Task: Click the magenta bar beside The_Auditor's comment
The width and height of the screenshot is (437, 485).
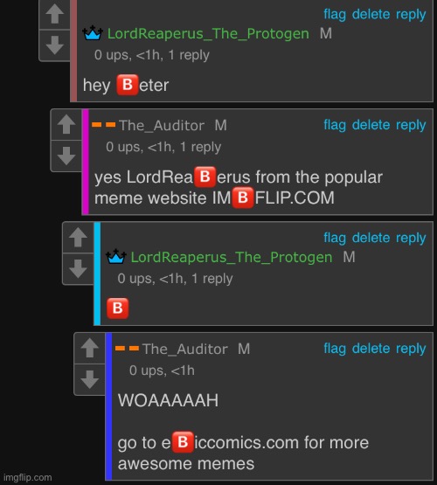Action: coord(86,162)
